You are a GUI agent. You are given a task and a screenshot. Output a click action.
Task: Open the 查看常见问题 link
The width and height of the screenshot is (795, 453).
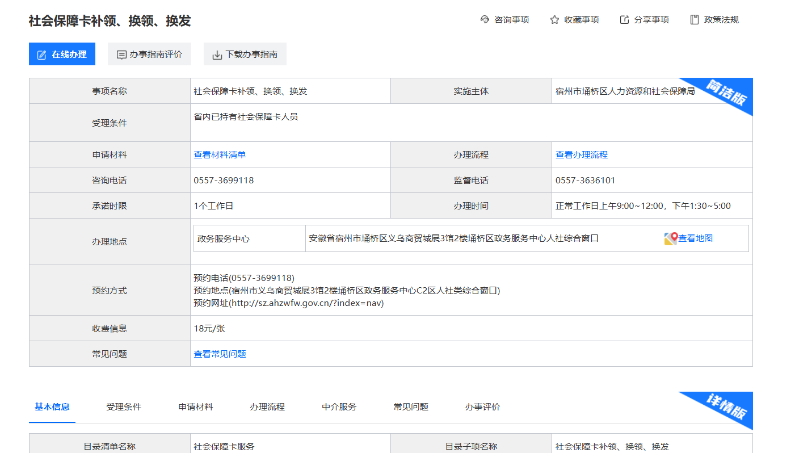coord(220,354)
